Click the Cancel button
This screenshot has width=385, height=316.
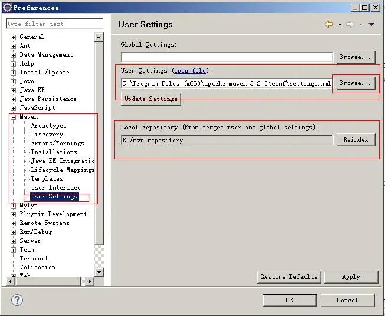[x=347, y=300]
